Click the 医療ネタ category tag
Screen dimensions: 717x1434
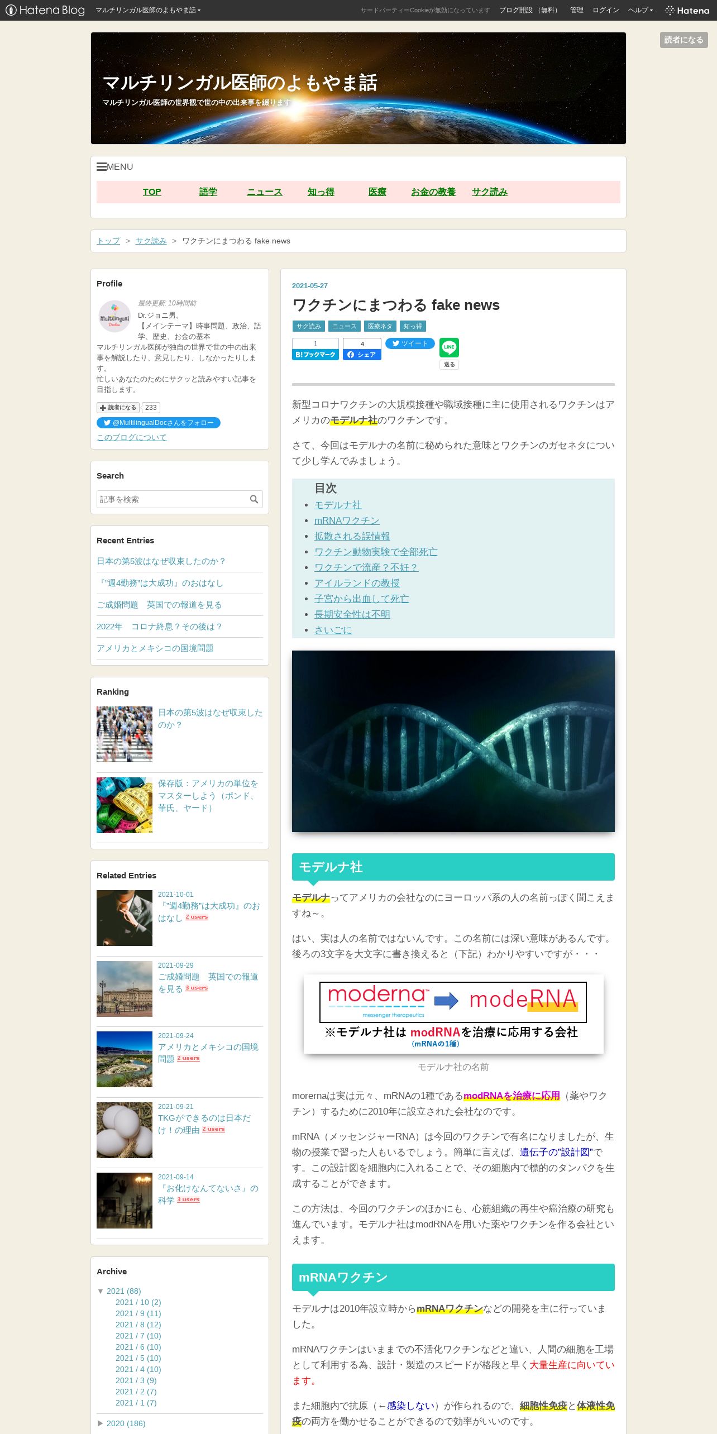click(380, 326)
